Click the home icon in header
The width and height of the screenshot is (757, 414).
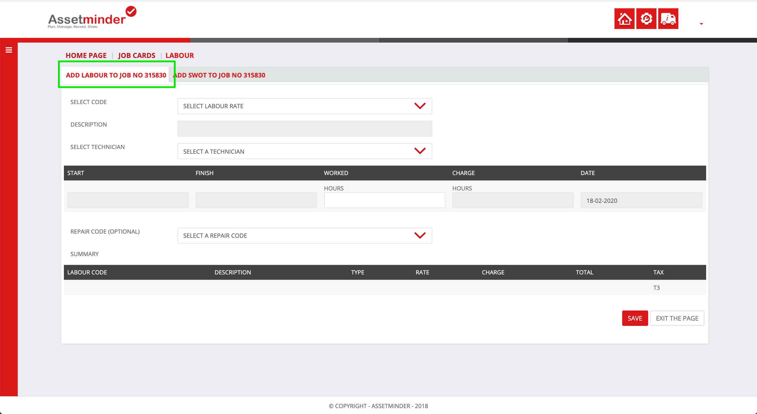tap(624, 19)
